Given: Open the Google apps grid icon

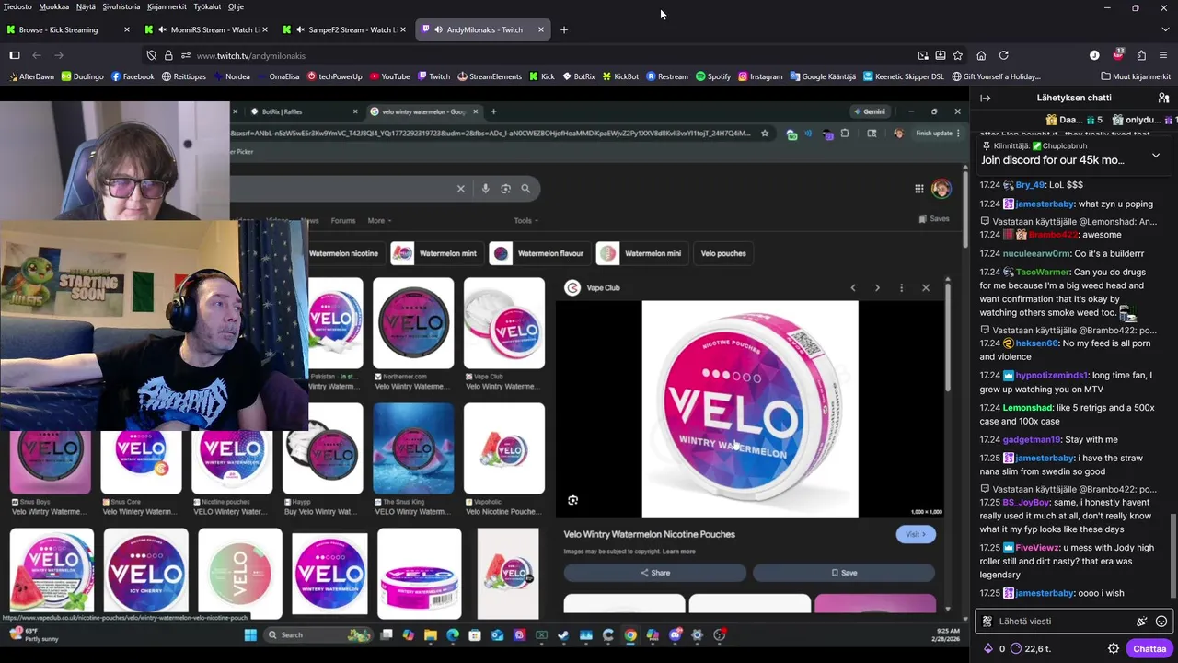Looking at the screenshot, I should (x=918, y=189).
